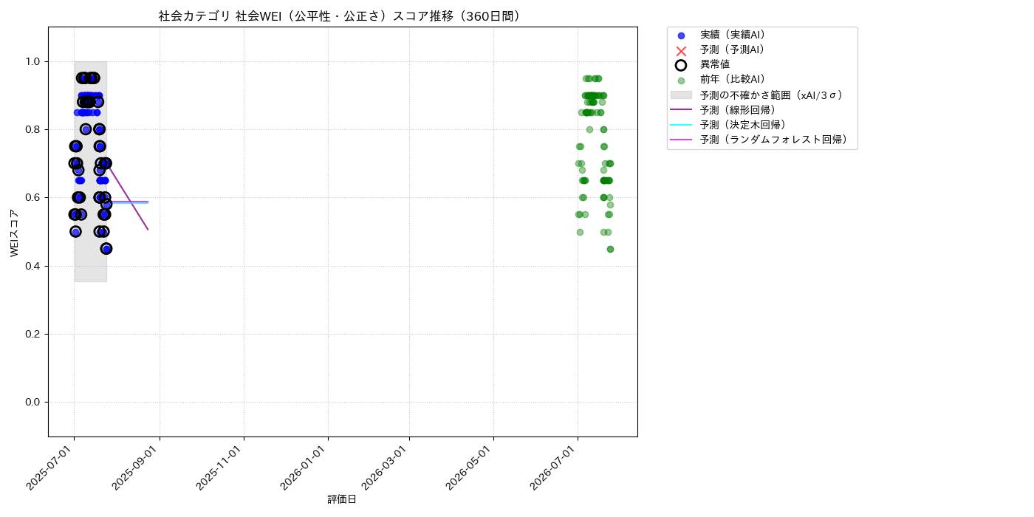Click the red X marker for 予測 in legend
1034x517 pixels.
pyautogui.click(x=681, y=50)
